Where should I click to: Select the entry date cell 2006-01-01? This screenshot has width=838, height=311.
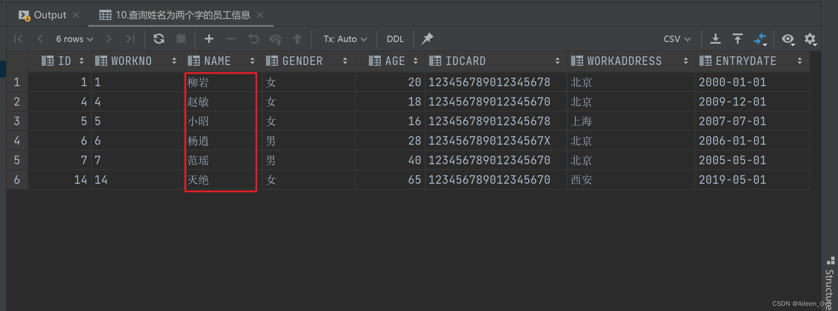click(x=752, y=141)
